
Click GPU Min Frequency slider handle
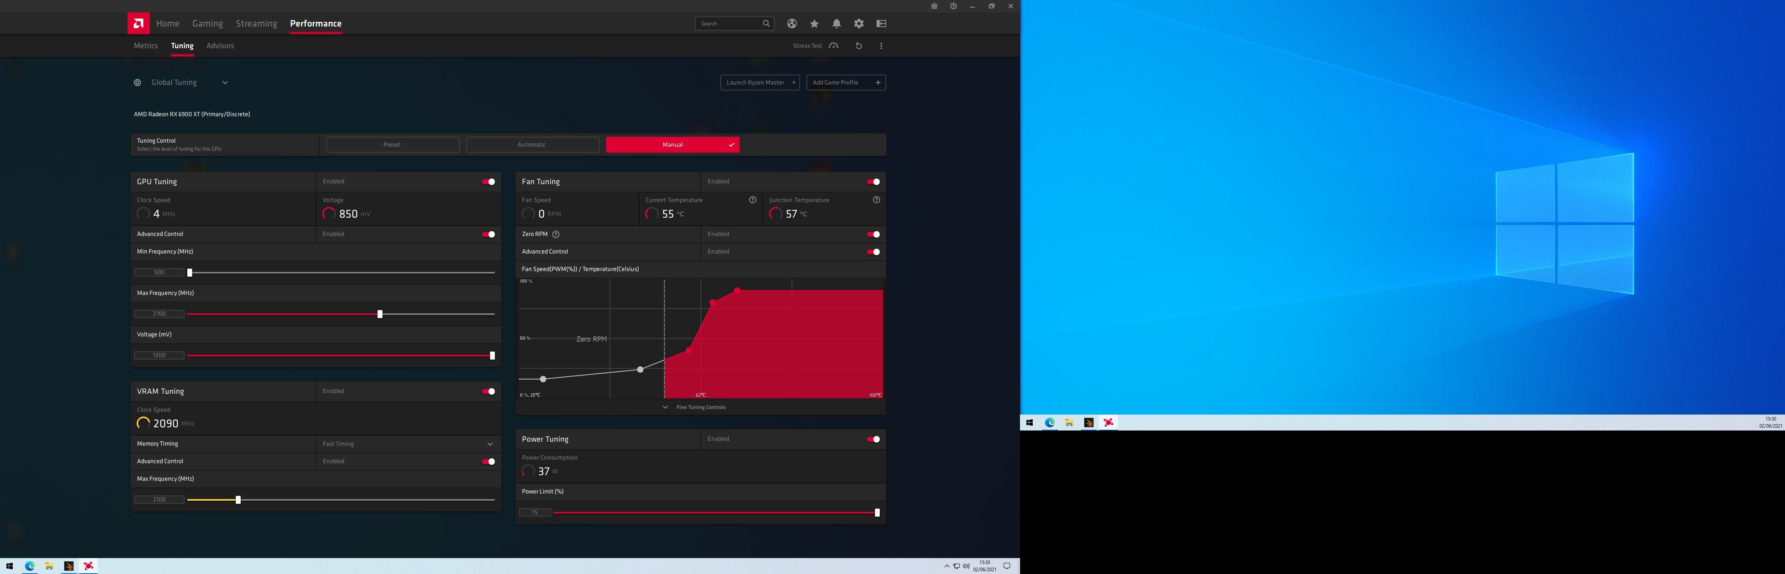click(190, 273)
